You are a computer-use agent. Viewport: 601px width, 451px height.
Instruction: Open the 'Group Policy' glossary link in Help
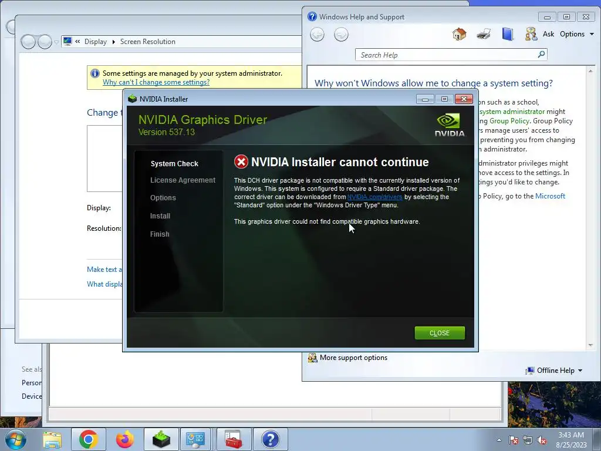[509, 121]
